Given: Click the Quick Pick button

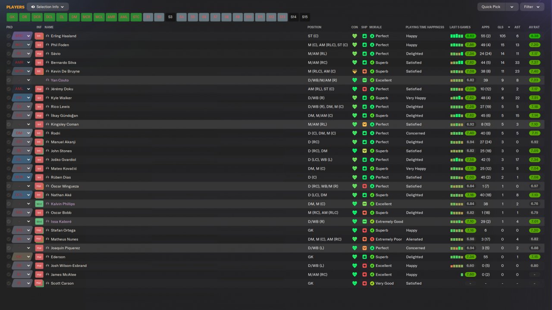Looking at the screenshot, I should (x=491, y=7).
